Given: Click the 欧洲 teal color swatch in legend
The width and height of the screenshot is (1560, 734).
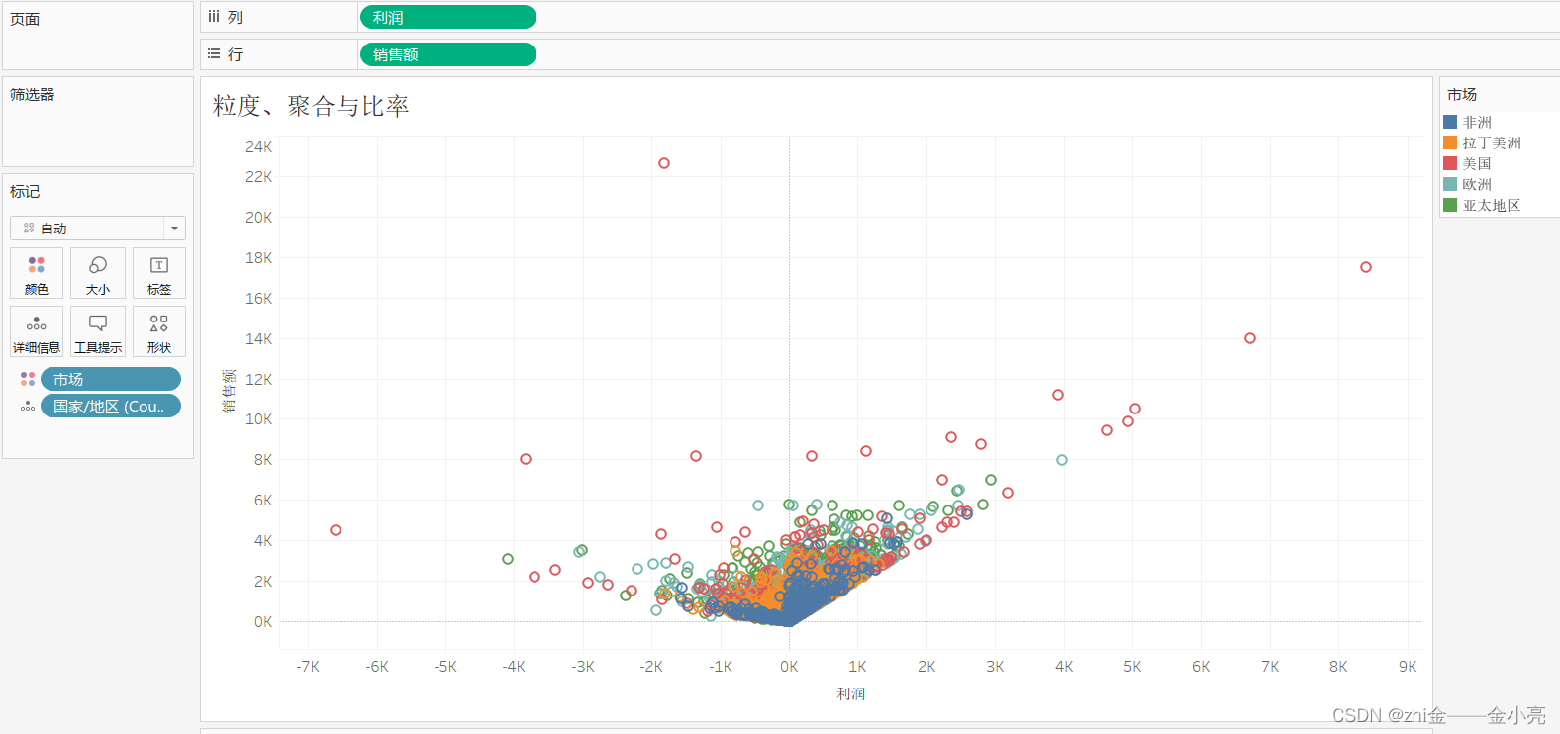Looking at the screenshot, I should coord(1450,184).
